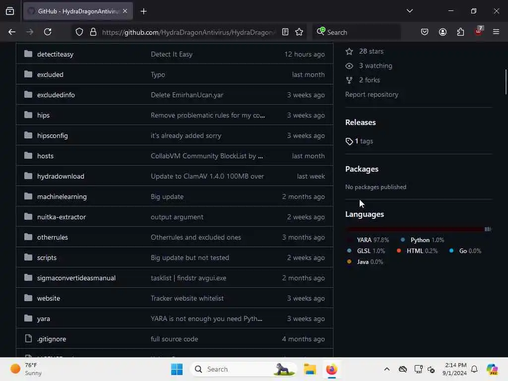Open commit 'Big update but not tested'
Viewport: 508px width, 381px height.
coord(190,257)
